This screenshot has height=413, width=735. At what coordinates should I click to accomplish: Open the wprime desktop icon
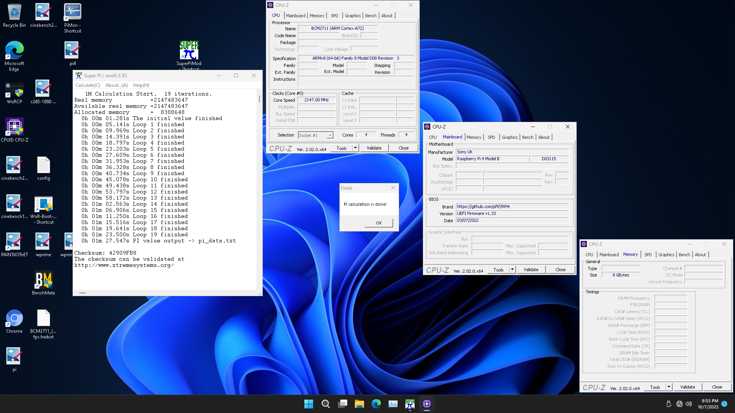click(x=43, y=245)
